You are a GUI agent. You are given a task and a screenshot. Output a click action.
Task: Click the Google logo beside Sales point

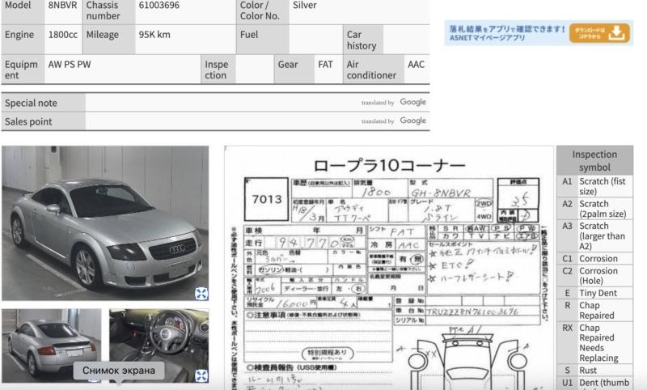[412, 121]
